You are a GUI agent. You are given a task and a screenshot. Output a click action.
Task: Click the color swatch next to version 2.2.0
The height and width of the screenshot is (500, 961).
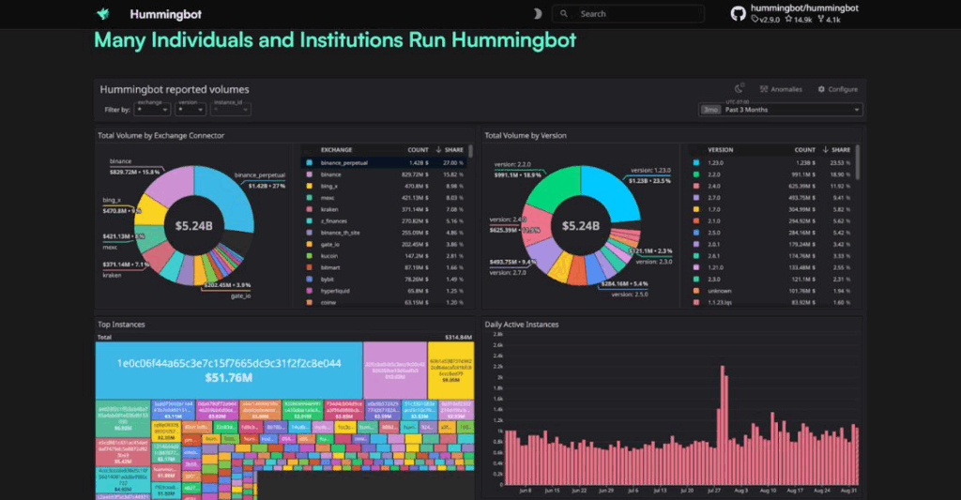(695, 174)
